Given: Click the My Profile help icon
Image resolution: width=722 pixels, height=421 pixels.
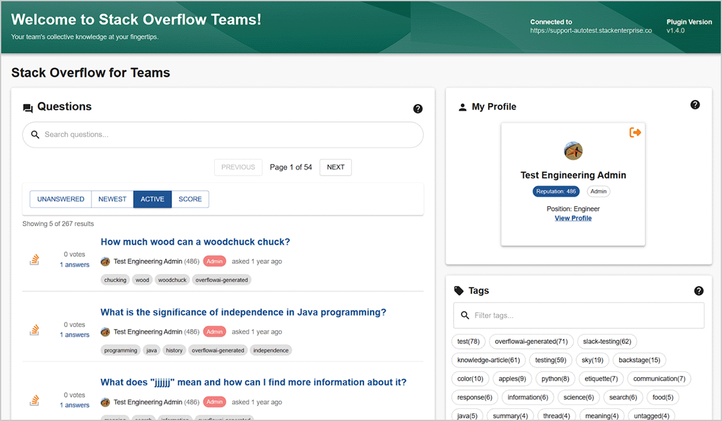Looking at the screenshot, I should tap(695, 105).
